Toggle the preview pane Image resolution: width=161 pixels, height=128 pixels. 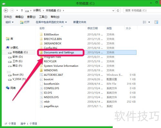tap(156, 22)
